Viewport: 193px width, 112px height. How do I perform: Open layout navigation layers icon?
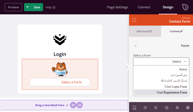pyautogui.click(x=177, y=107)
